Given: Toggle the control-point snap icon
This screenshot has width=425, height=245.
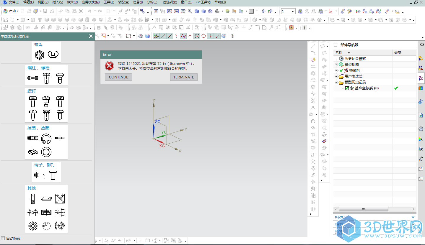Looking at the screenshot, I should (177, 36).
